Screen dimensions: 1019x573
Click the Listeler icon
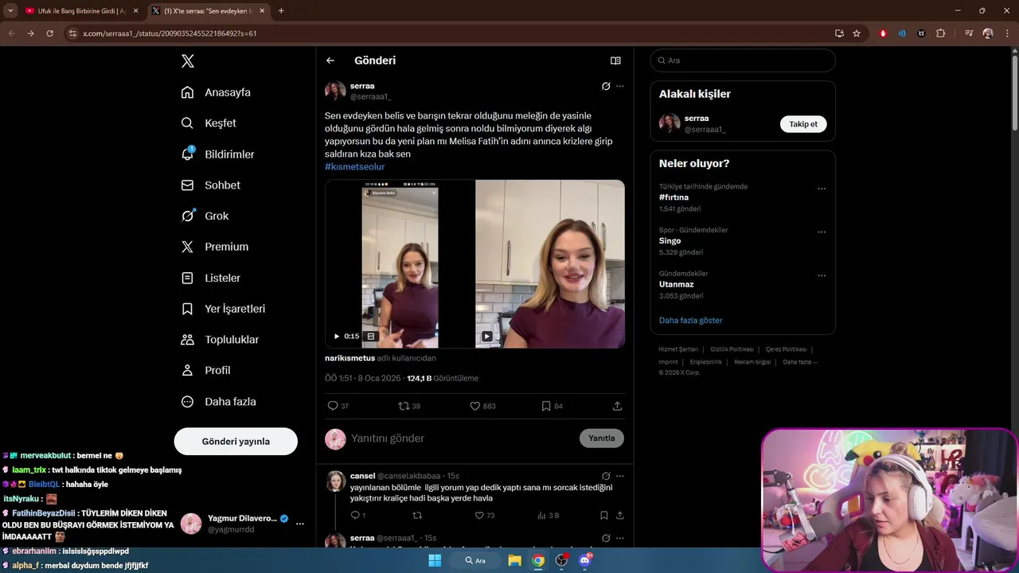point(187,278)
